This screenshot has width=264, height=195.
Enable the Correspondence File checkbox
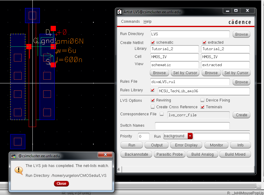pos(161,114)
